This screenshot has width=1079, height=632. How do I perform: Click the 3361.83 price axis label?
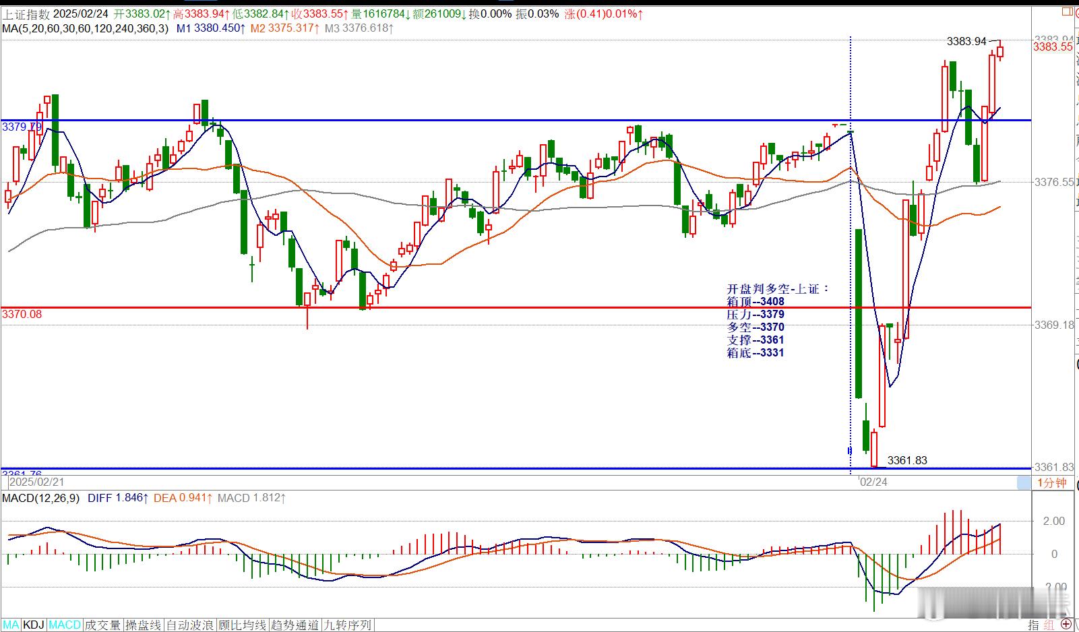coord(1054,467)
